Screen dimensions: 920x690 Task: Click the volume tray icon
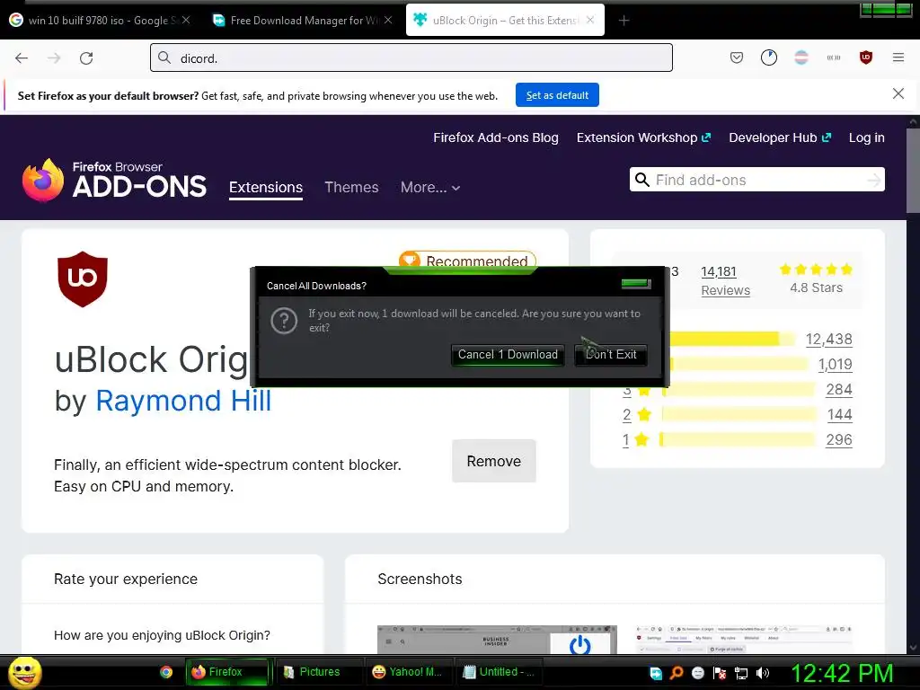coord(763,673)
